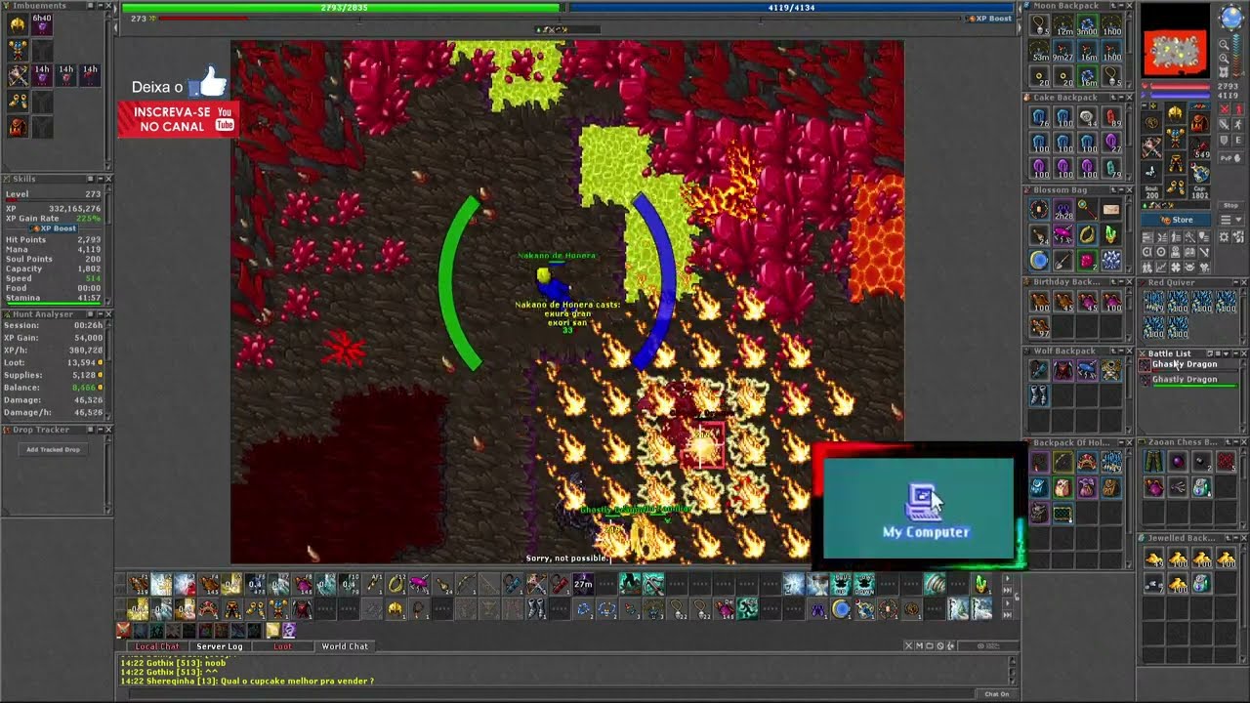Click the minimap compass rose
This screenshot has width=1250, height=703.
(1229, 17)
